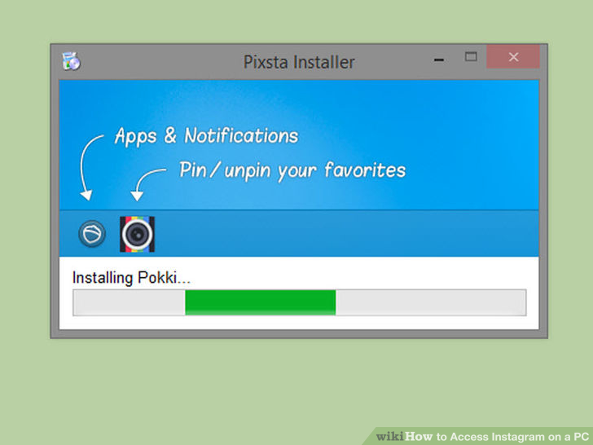Click the installer icon in title bar
593x445 pixels.
[71, 61]
